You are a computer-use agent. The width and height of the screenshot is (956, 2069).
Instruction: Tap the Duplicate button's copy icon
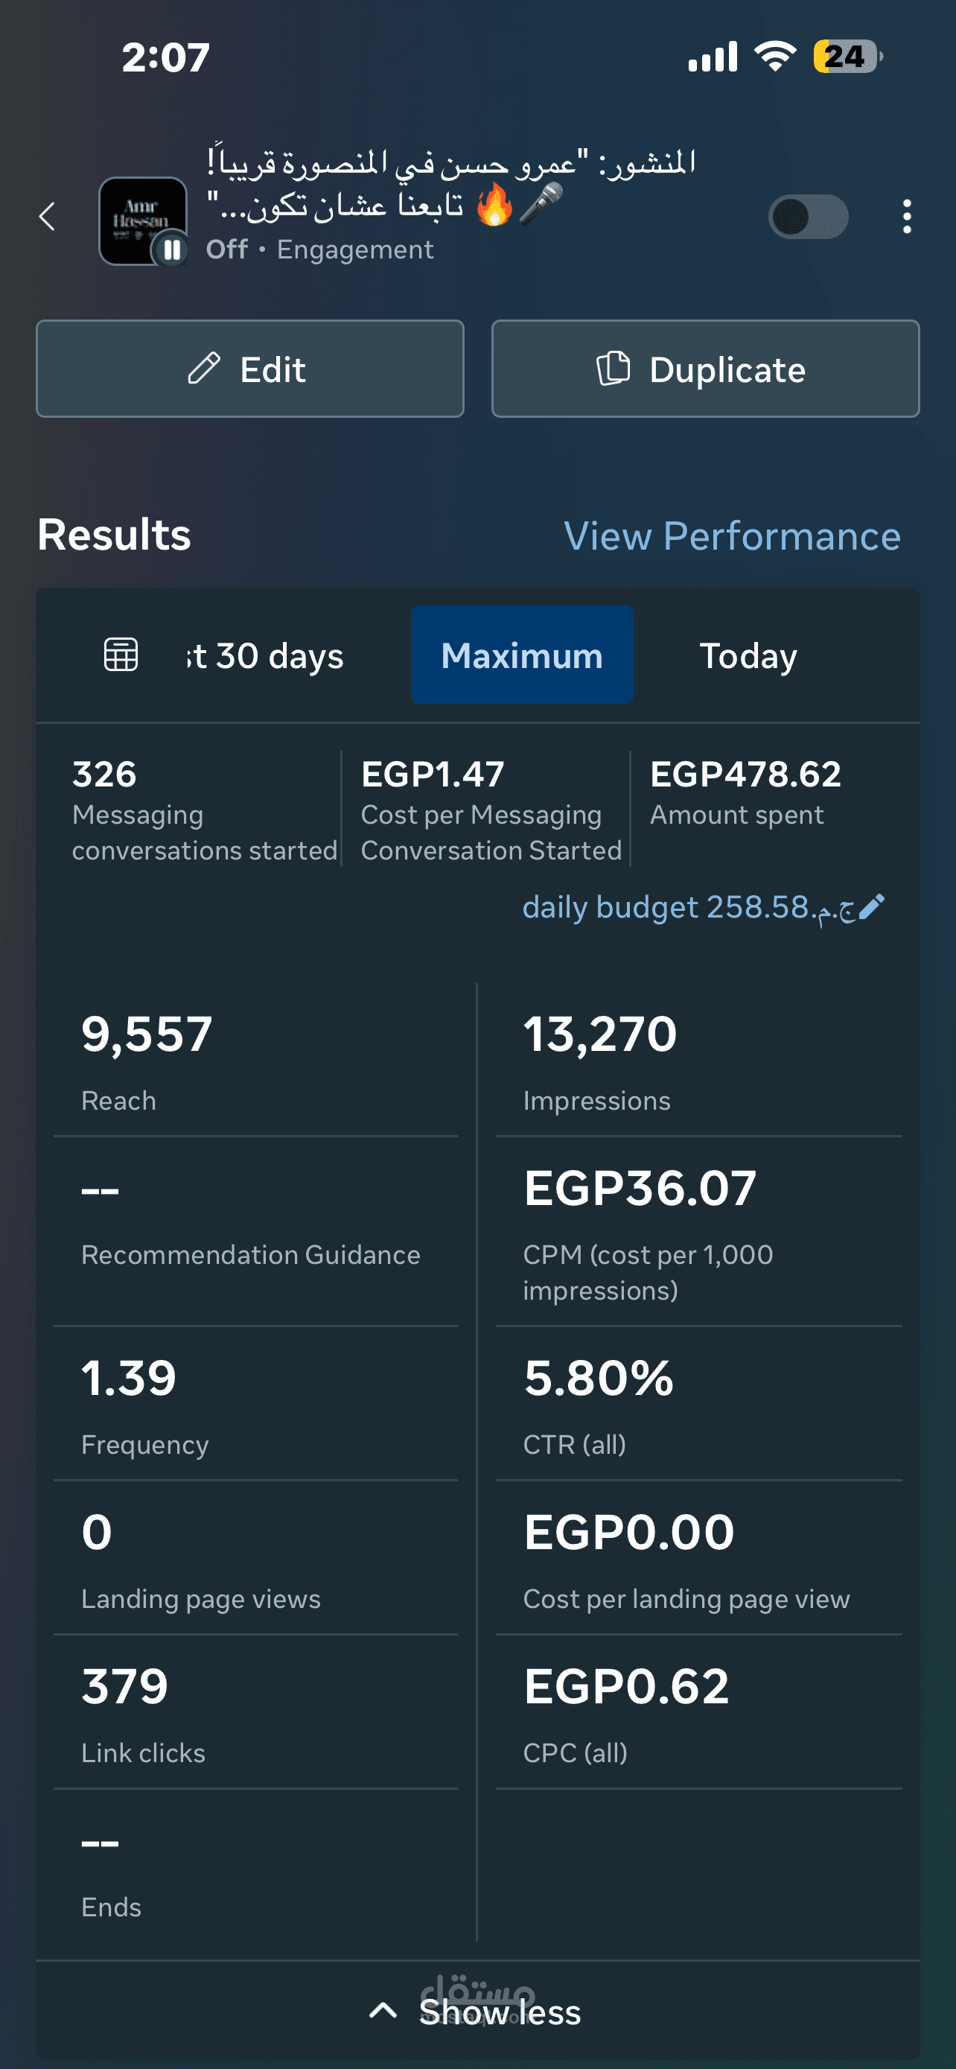pyautogui.click(x=614, y=369)
